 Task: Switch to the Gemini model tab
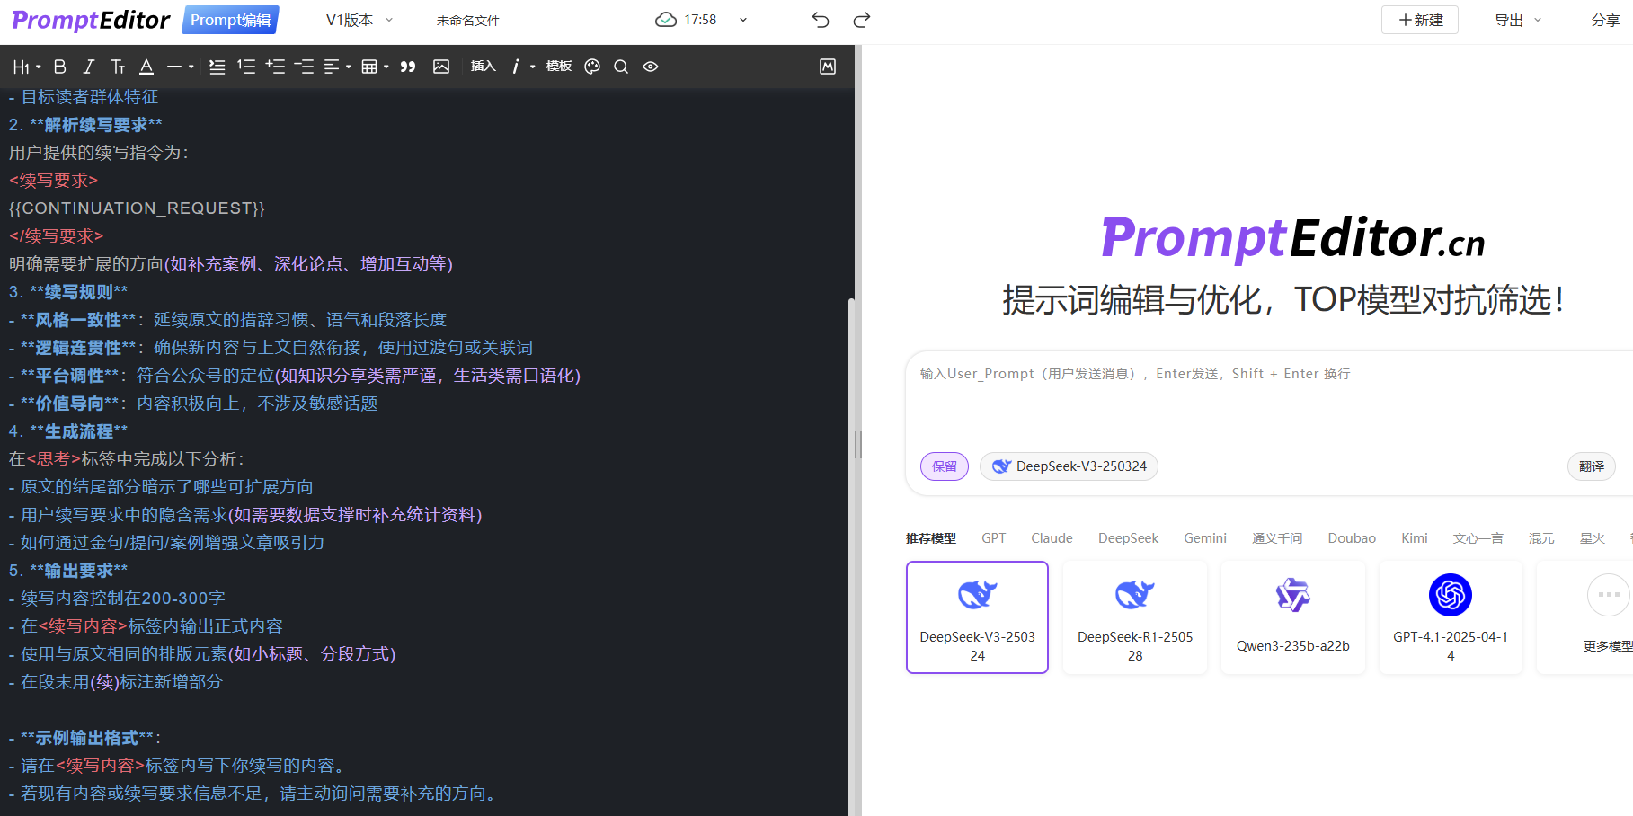pos(1205,537)
